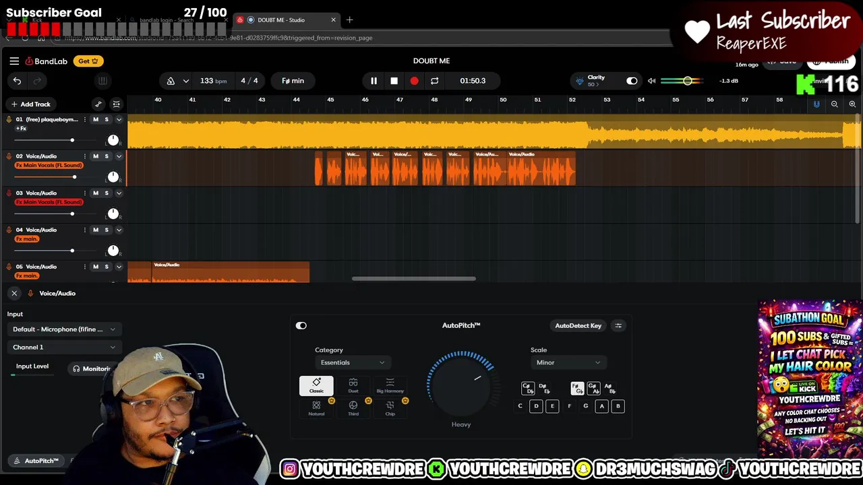Viewport: 863px width, 485px height.
Task: Toggle the metronome icon
Action: click(171, 81)
